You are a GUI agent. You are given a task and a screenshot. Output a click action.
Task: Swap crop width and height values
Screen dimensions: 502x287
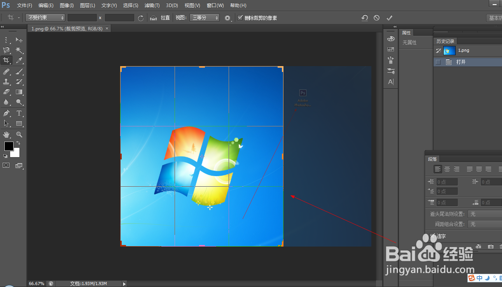point(141,18)
